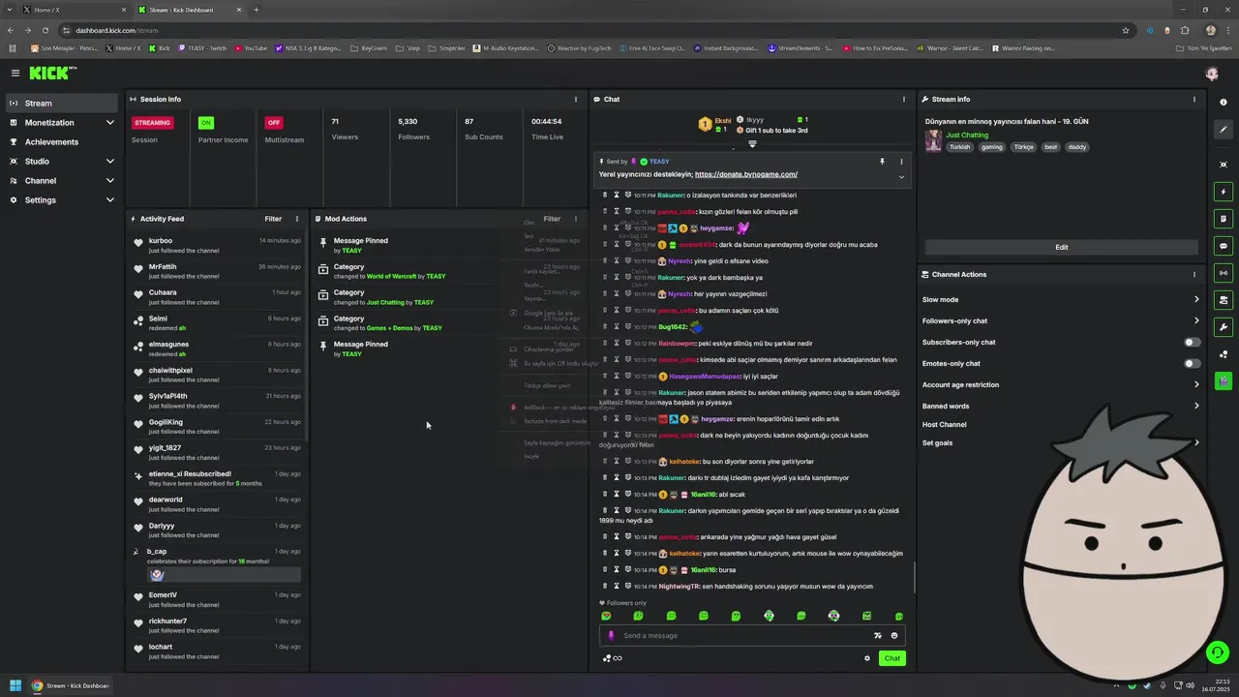Insert the first green heart-eyes emote
This screenshot has height=697, width=1239.
click(x=606, y=616)
